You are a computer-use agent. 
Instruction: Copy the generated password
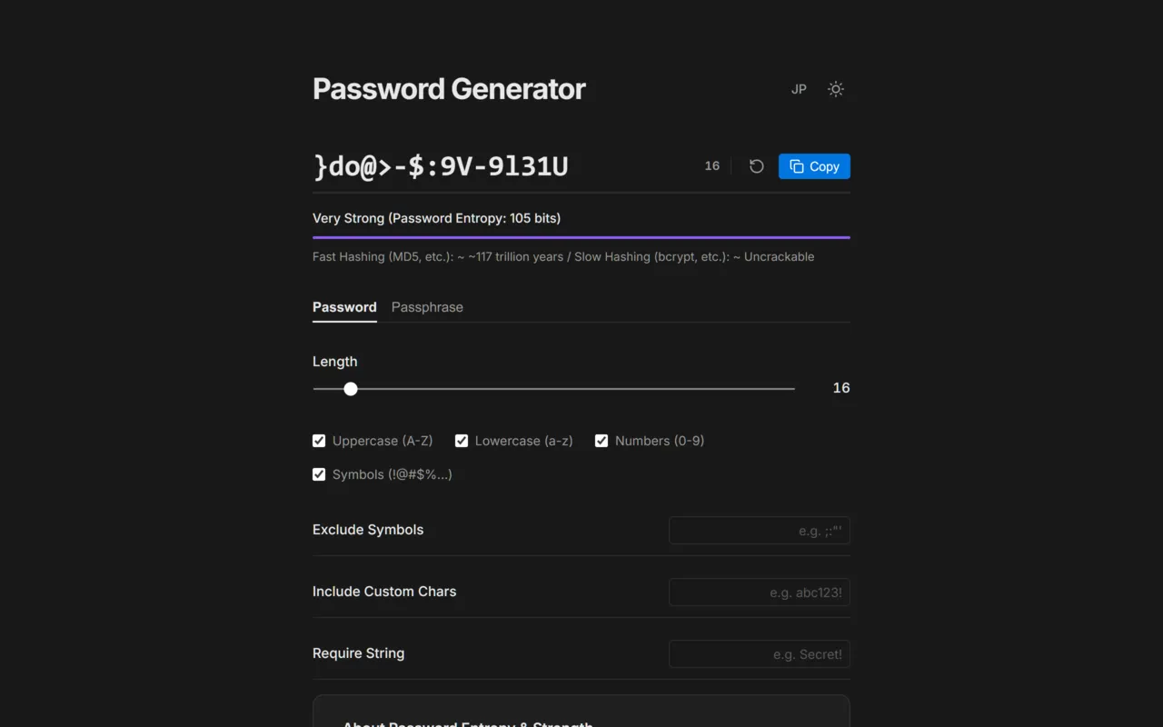tap(814, 166)
